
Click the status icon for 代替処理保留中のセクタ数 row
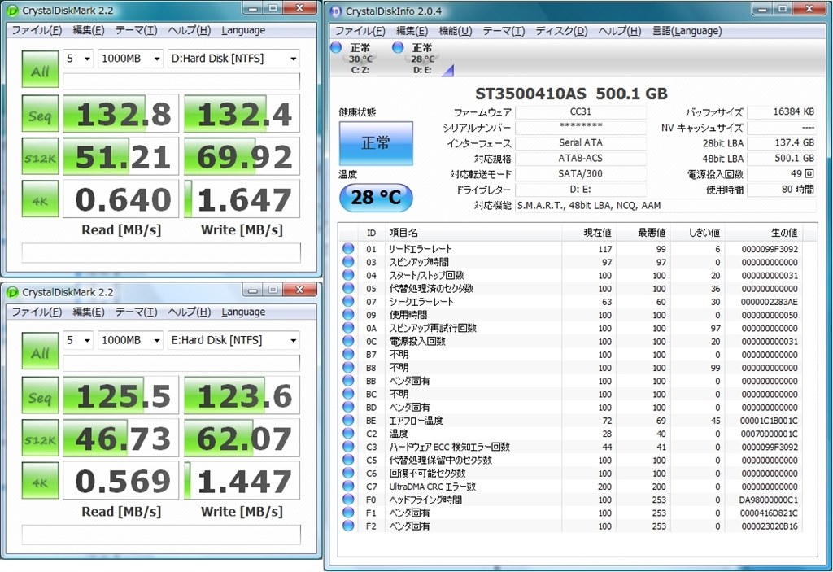pyautogui.click(x=348, y=460)
